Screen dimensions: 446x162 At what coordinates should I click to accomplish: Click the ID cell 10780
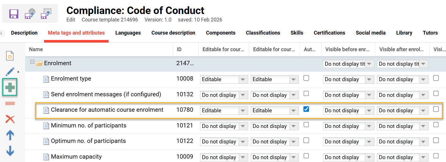[185, 110]
